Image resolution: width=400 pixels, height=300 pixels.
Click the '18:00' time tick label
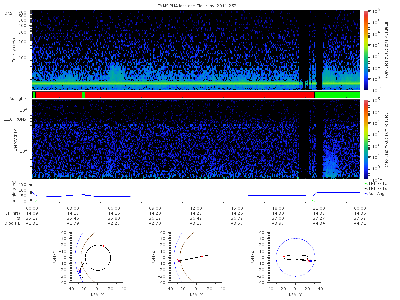coord(278,208)
